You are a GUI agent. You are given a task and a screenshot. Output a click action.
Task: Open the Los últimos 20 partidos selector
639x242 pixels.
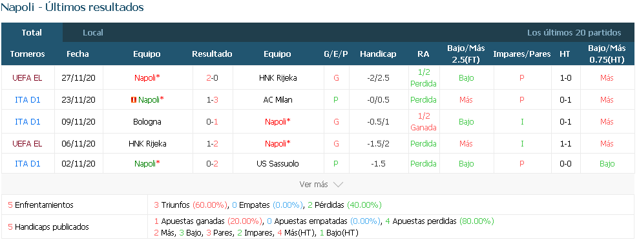tap(574, 32)
